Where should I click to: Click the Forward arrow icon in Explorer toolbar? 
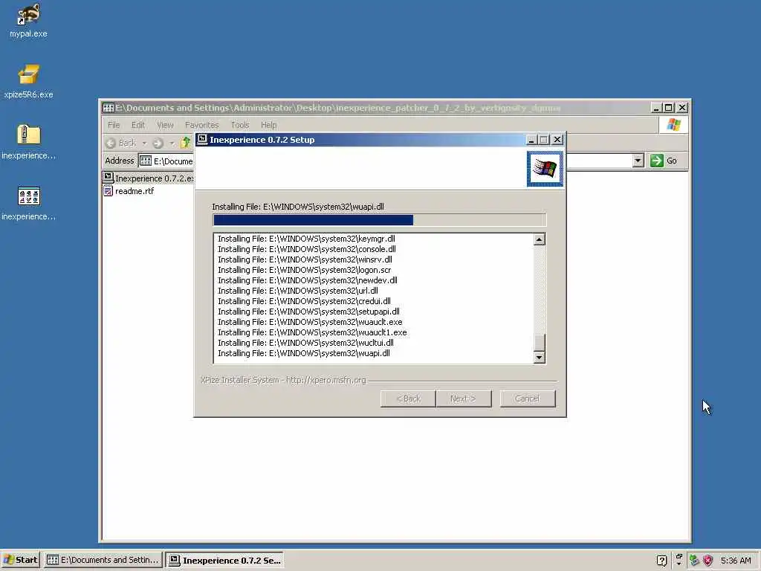[158, 143]
